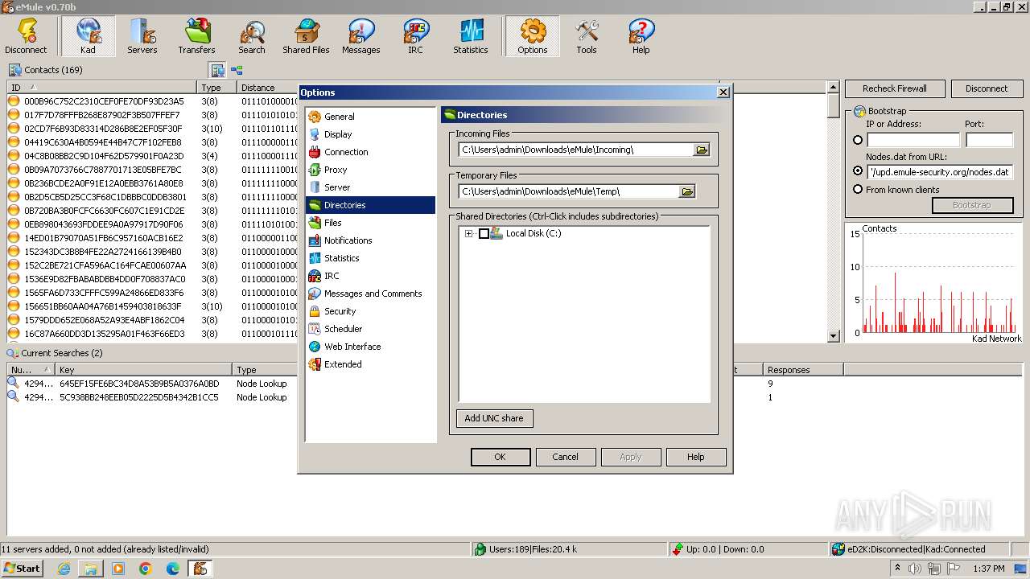This screenshot has height=579, width=1030.
Task: Open the Tools toolbar menu
Action: click(x=587, y=36)
